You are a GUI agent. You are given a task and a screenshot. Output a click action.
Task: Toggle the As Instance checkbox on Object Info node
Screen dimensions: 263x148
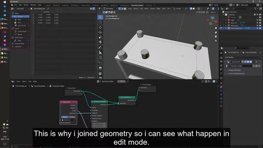62,123
